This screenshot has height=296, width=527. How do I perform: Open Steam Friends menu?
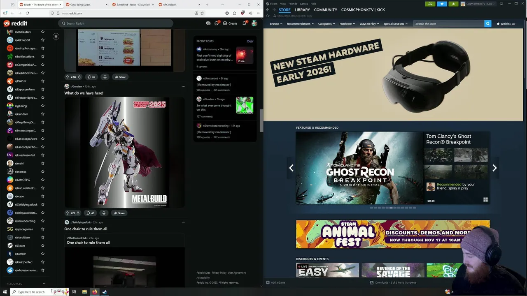(293, 4)
